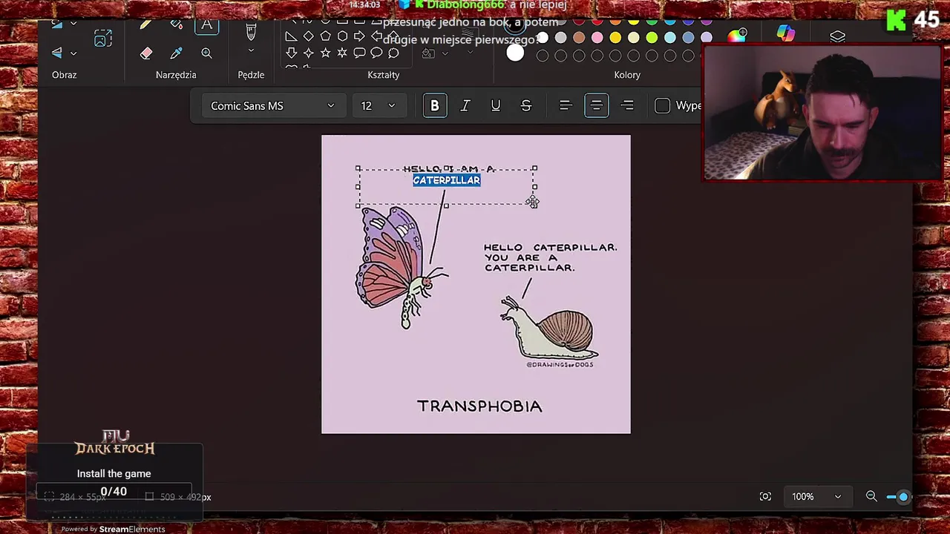Select the pentagon shape
This screenshot has width=950, height=534.
tap(325, 36)
